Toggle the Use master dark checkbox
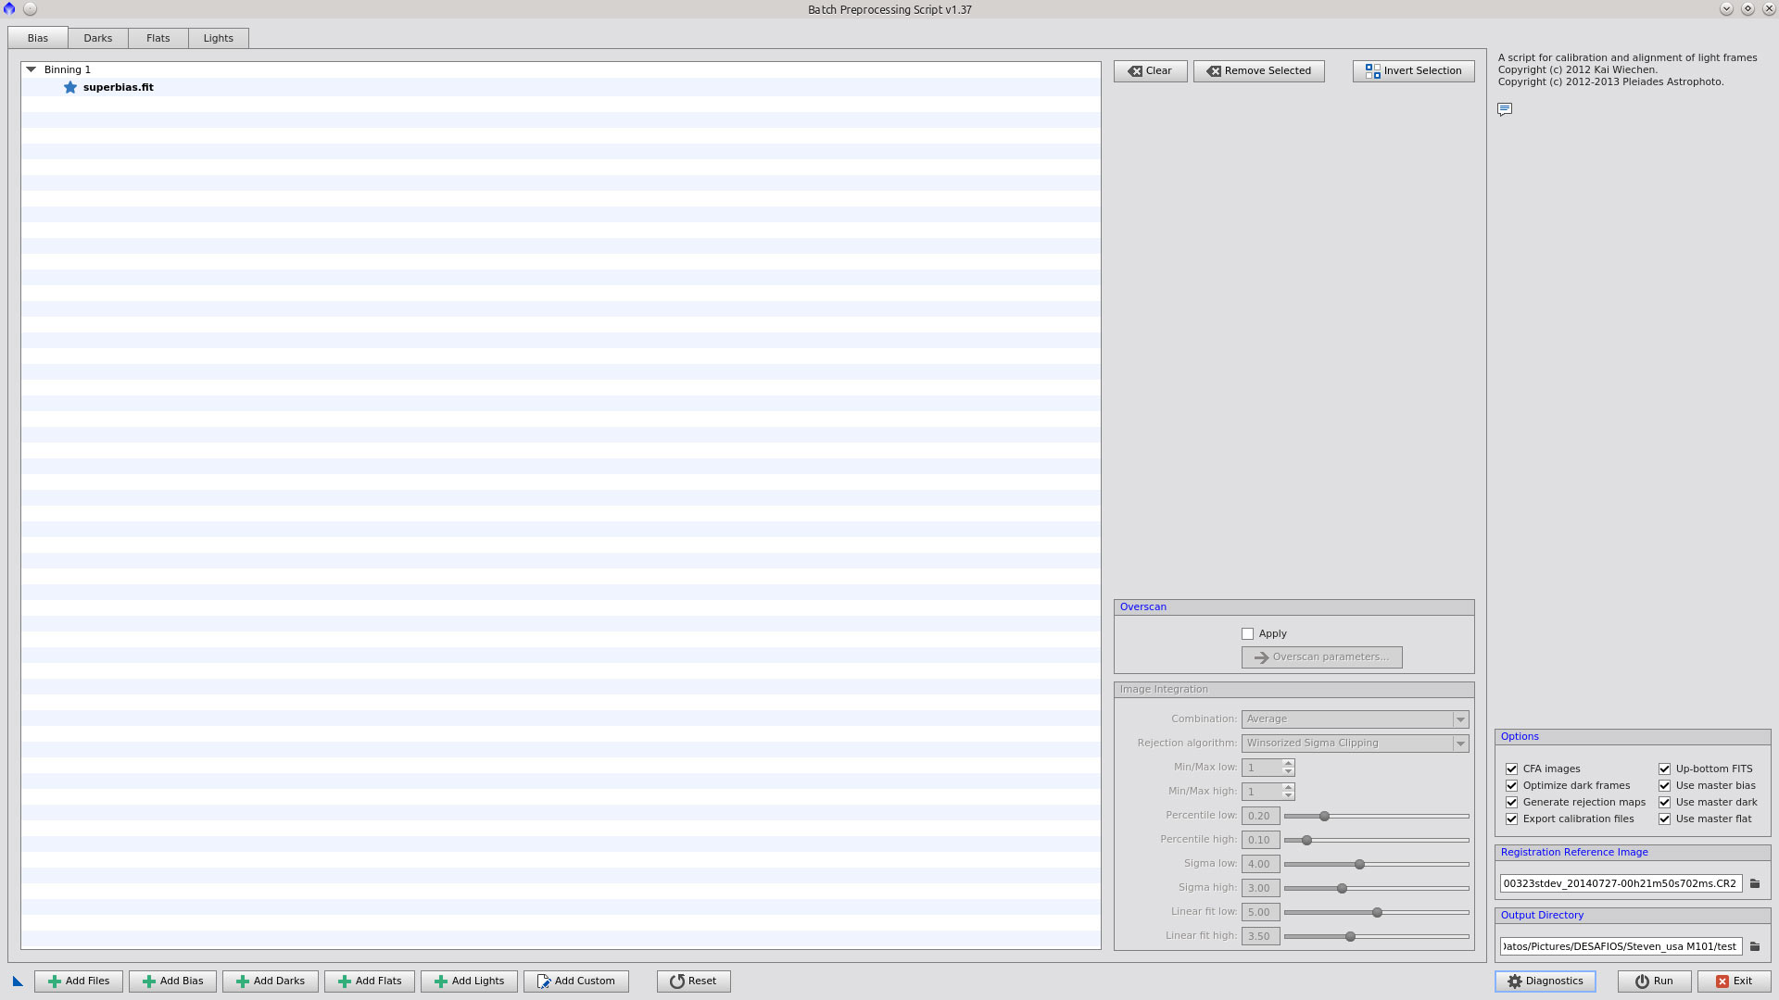This screenshot has width=1779, height=1000. click(x=1665, y=803)
